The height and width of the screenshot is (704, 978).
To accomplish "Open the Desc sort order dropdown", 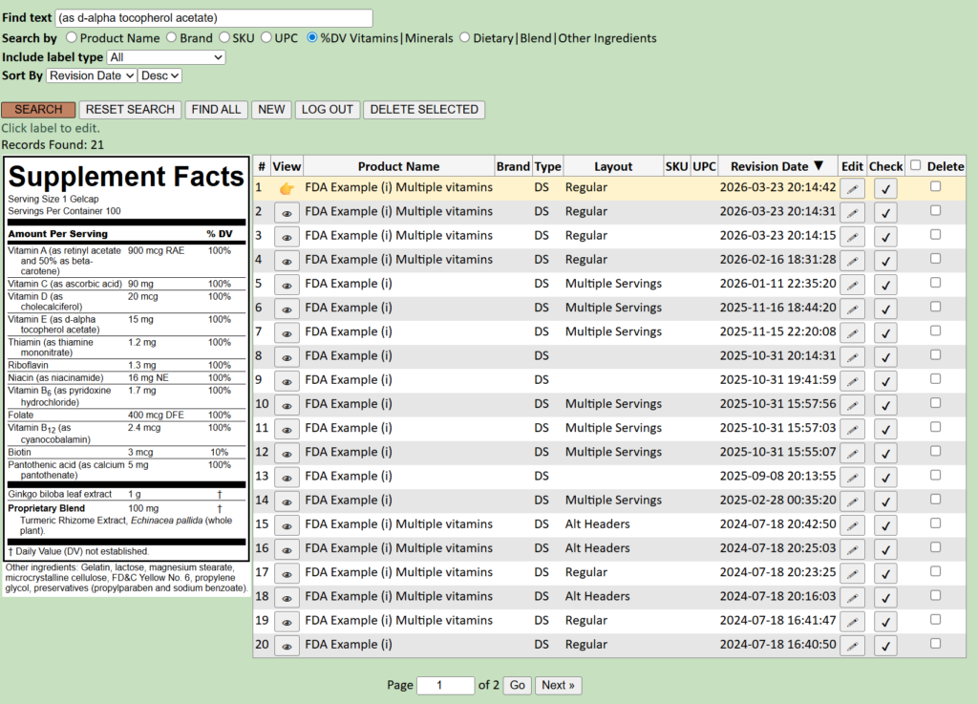I will coord(159,75).
